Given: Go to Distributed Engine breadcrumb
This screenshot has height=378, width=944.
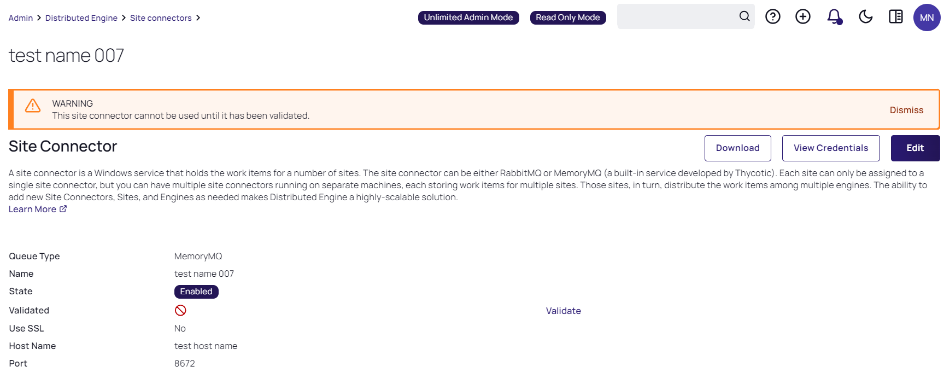Looking at the screenshot, I should 81,18.
